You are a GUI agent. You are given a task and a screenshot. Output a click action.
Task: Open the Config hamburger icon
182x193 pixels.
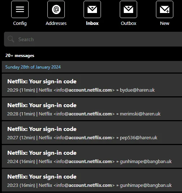20,9
